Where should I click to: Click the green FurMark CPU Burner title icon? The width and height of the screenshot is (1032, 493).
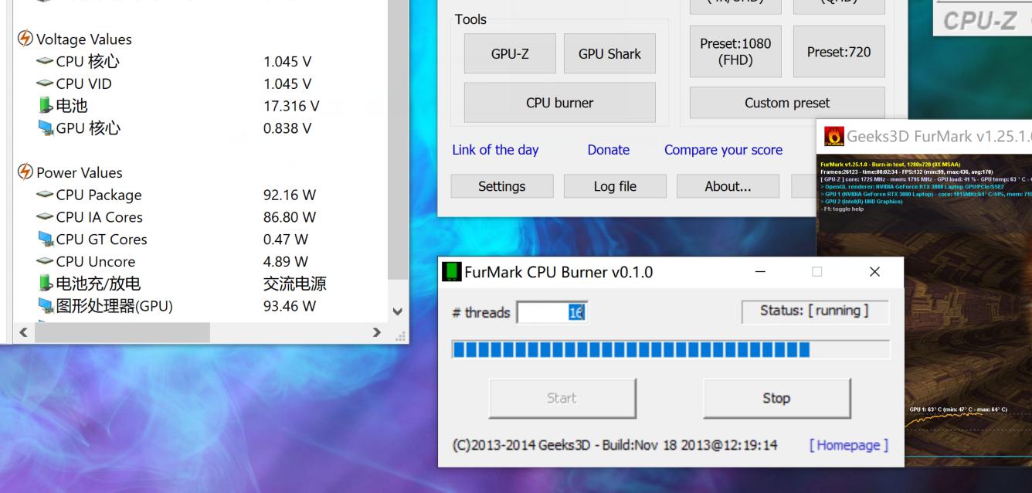450,272
